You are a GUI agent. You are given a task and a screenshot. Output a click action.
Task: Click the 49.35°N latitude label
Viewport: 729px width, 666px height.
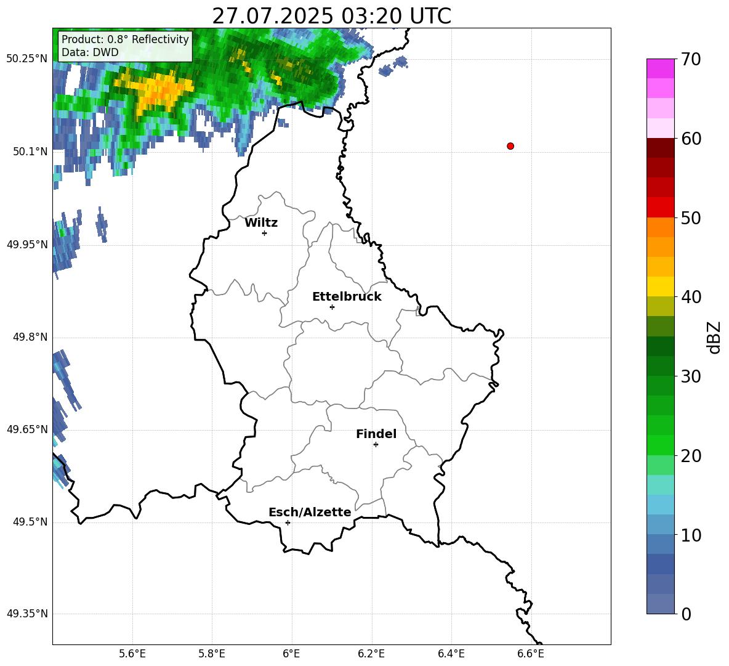27,614
